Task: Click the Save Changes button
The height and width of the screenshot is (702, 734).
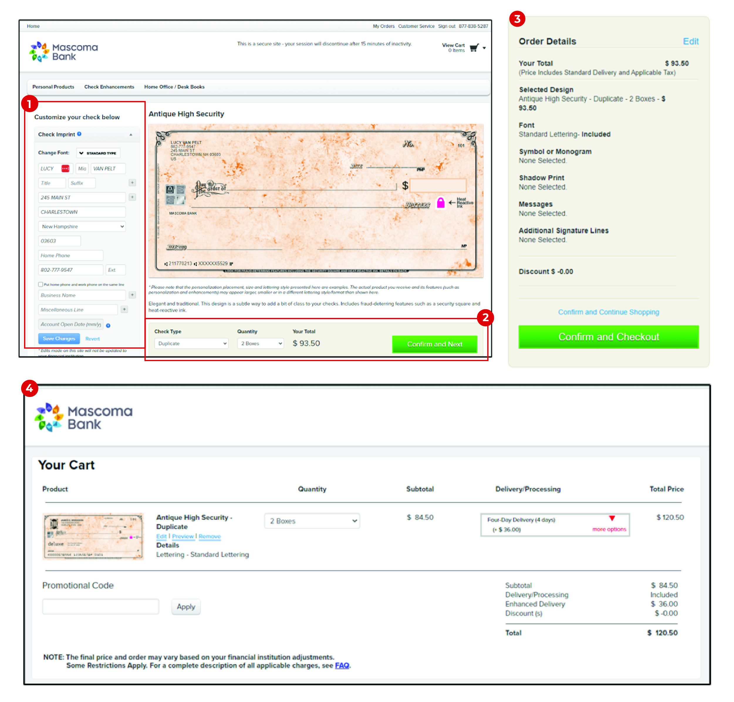Action: tap(59, 338)
